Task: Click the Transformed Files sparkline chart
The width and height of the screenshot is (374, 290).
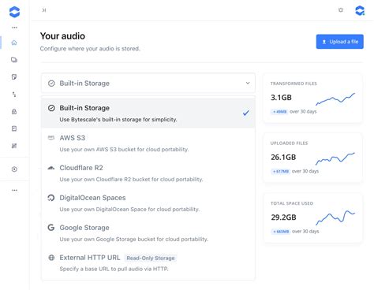Action: point(335,99)
